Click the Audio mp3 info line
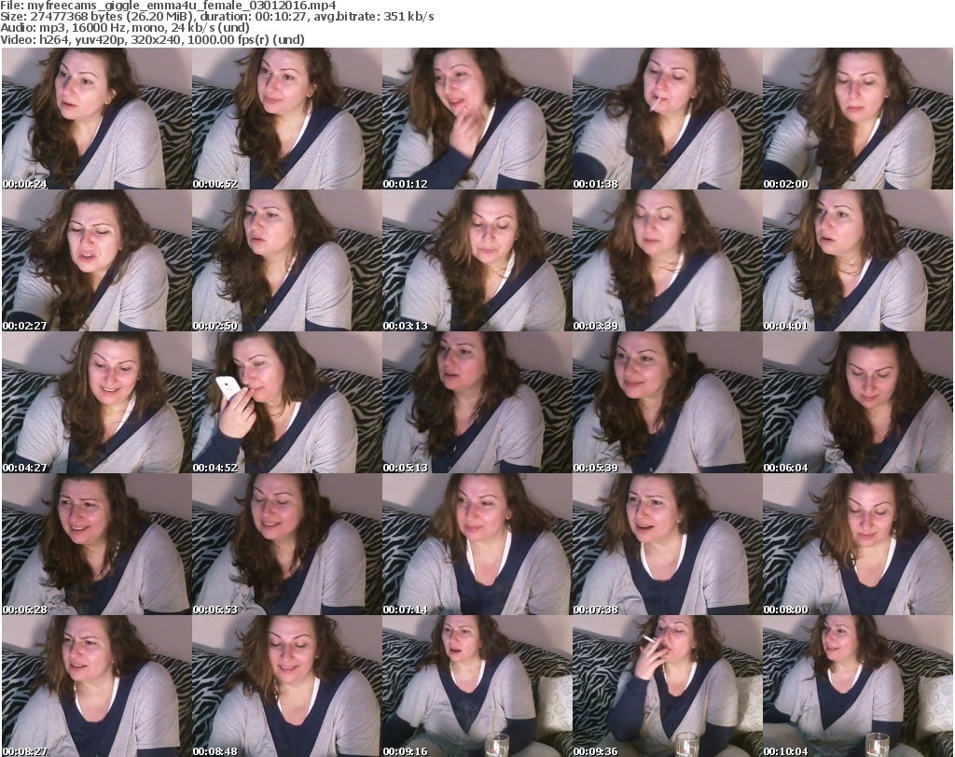This screenshot has width=955, height=757. click(x=125, y=28)
